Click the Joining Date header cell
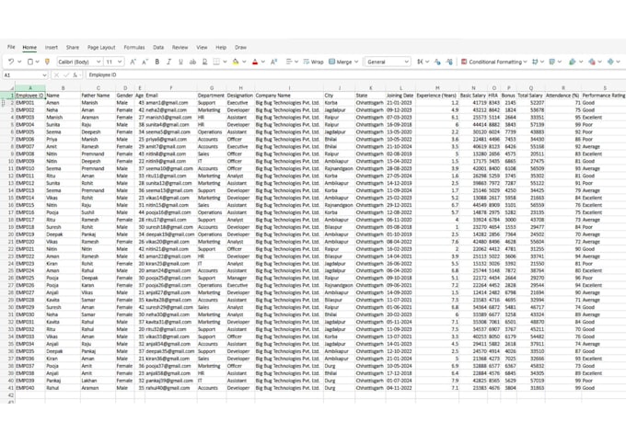The width and height of the screenshot is (626, 422). (x=400, y=96)
